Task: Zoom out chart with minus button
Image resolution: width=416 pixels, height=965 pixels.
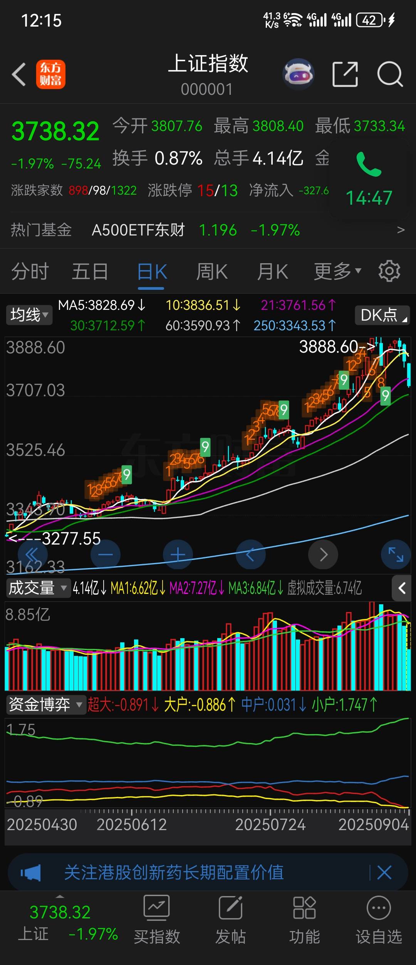Action: 105,555
